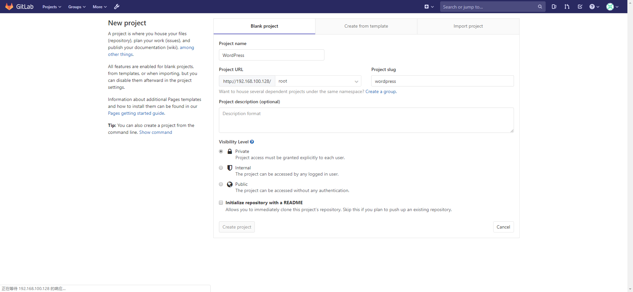The height and width of the screenshot is (292, 633).
Task: Open Pages getting started guide link
Action: 136,113
